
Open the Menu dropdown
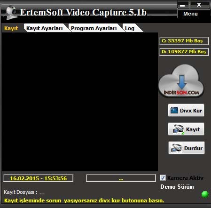click(x=190, y=14)
